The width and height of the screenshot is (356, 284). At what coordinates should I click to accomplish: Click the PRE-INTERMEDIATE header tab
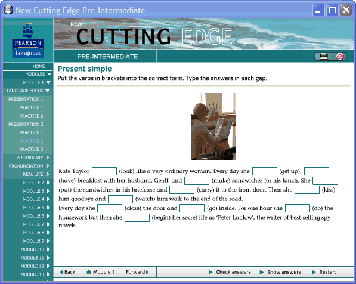[x=107, y=57]
